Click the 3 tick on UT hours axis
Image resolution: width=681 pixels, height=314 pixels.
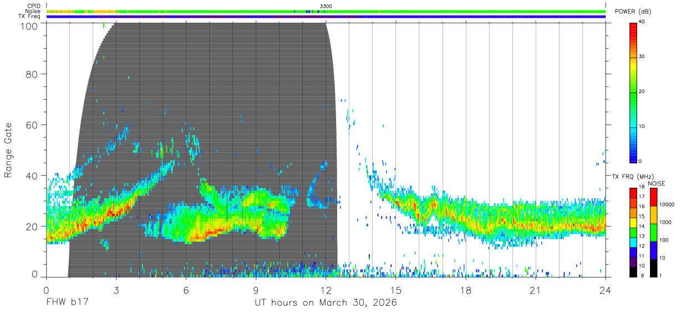point(116,290)
